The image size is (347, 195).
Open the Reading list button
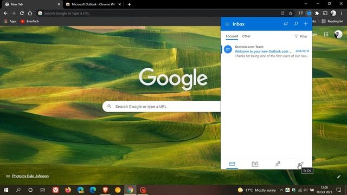pos(332,21)
